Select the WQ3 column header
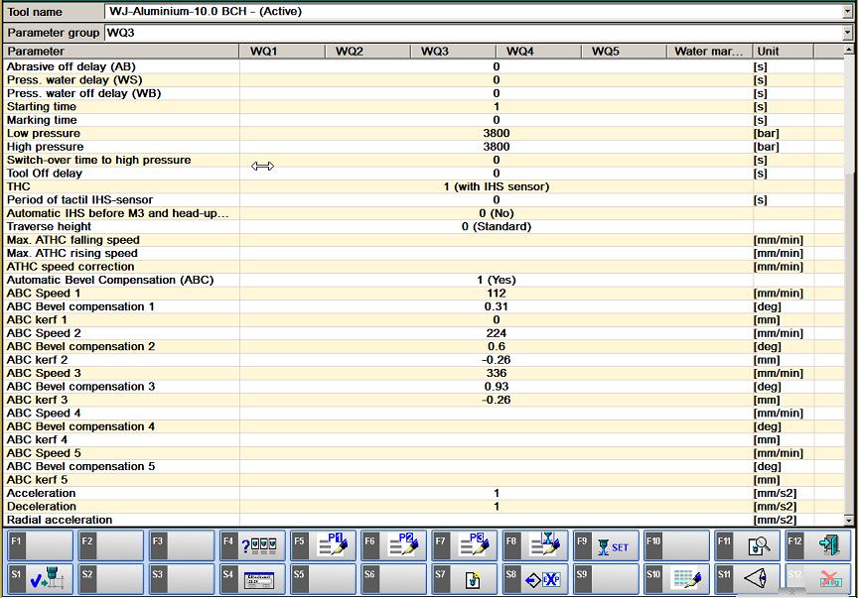858x598 pixels. click(453, 52)
